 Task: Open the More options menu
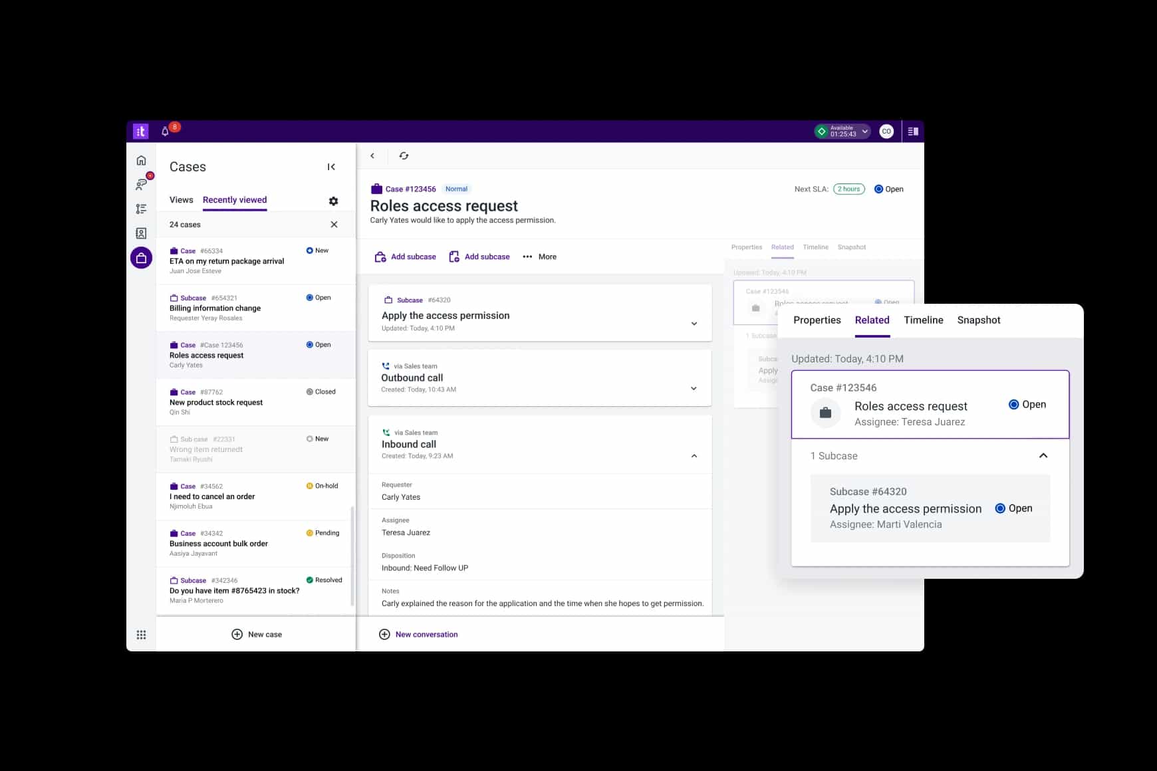pos(539,257)
